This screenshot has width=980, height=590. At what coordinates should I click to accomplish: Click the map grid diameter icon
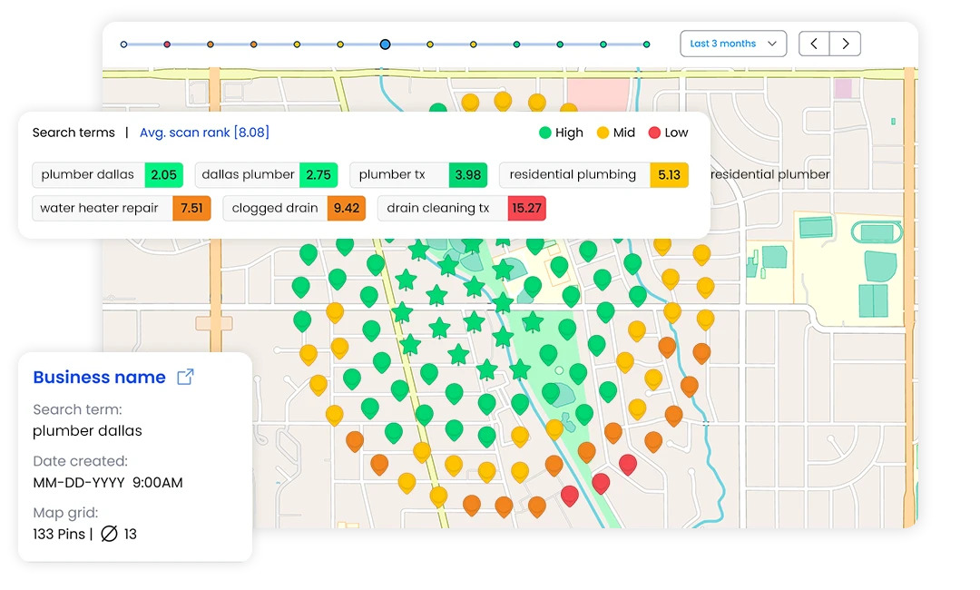coord(109,534)
